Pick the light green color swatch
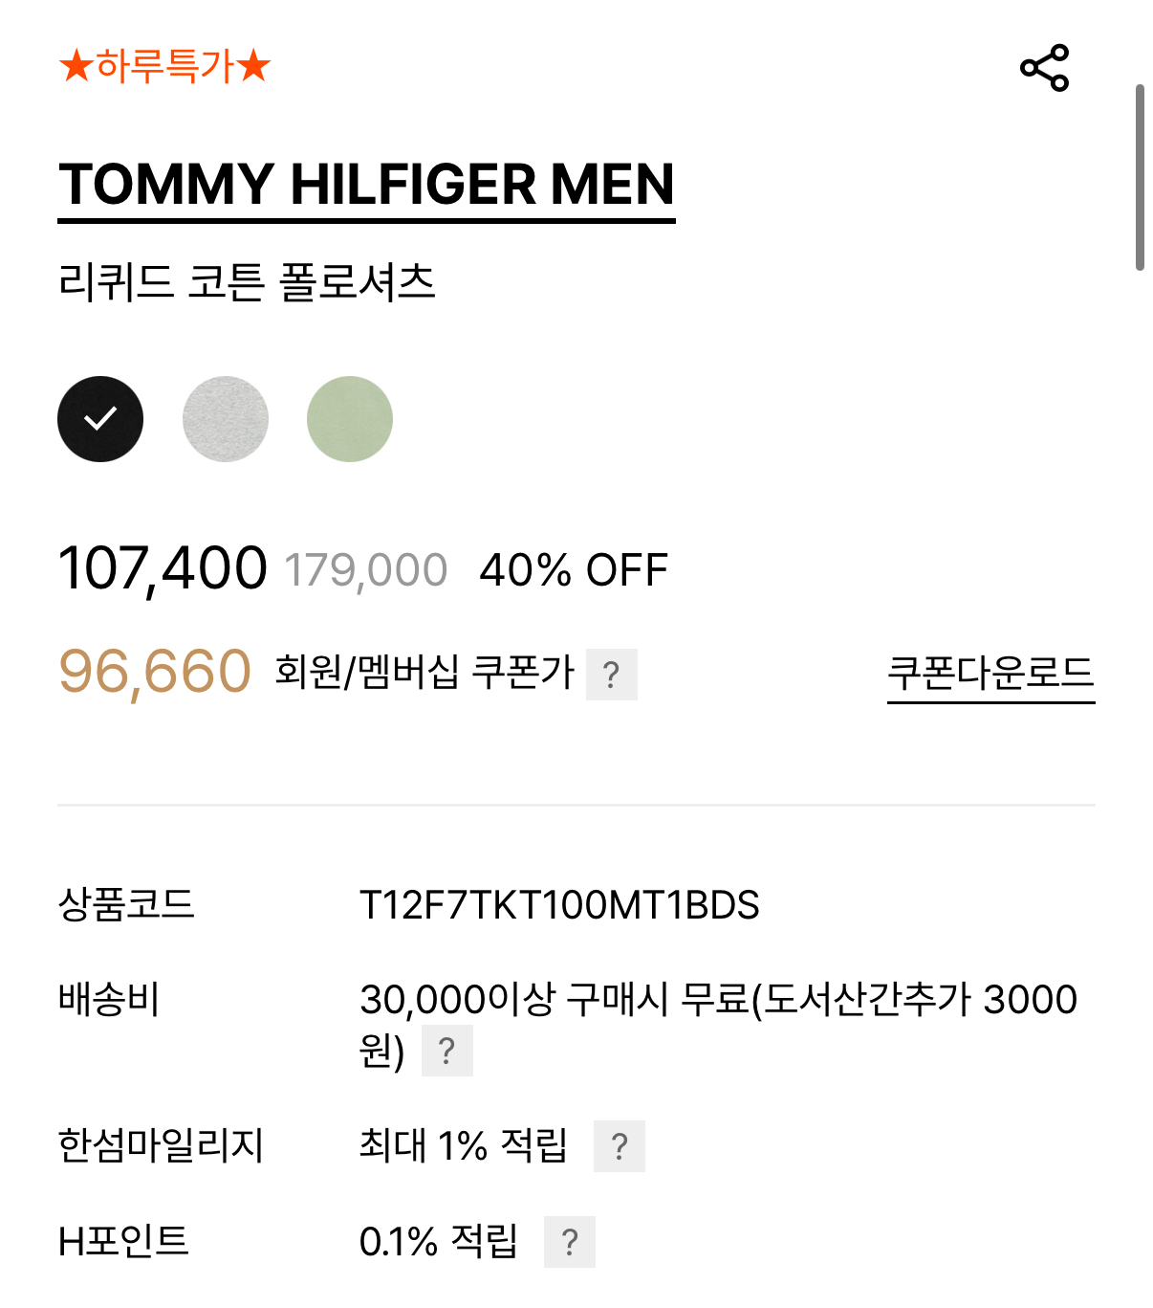The image size is (1153, 1308). coord(350,419)
